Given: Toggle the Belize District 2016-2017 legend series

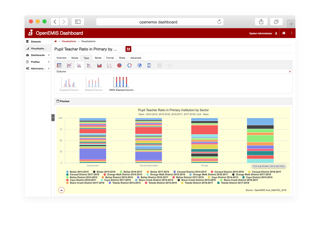Looking at the screenshot, I should [x=152, y=177].
